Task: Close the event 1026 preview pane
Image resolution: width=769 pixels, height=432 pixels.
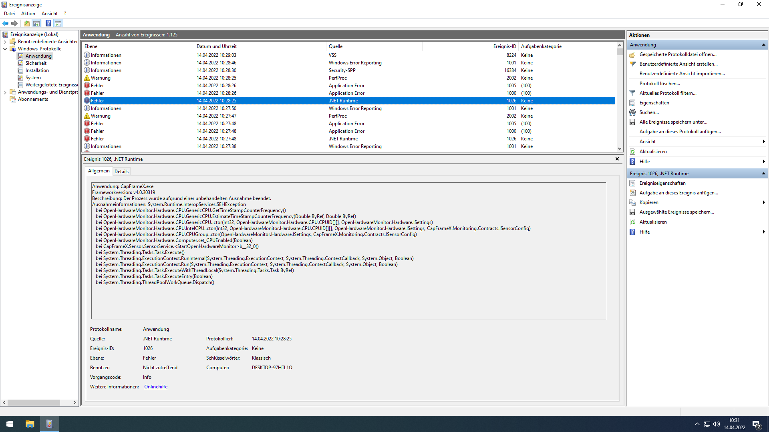Action: pyautogui.click(x=617, y=159)
